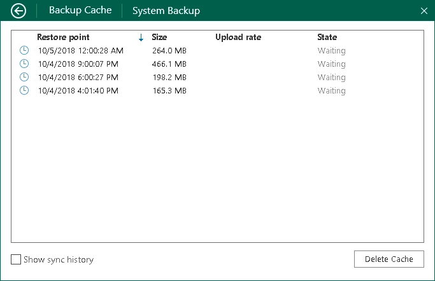This screenshot has height=281, width=435.
Task: Close the Backup Cache window
Action: coord(424,11)
